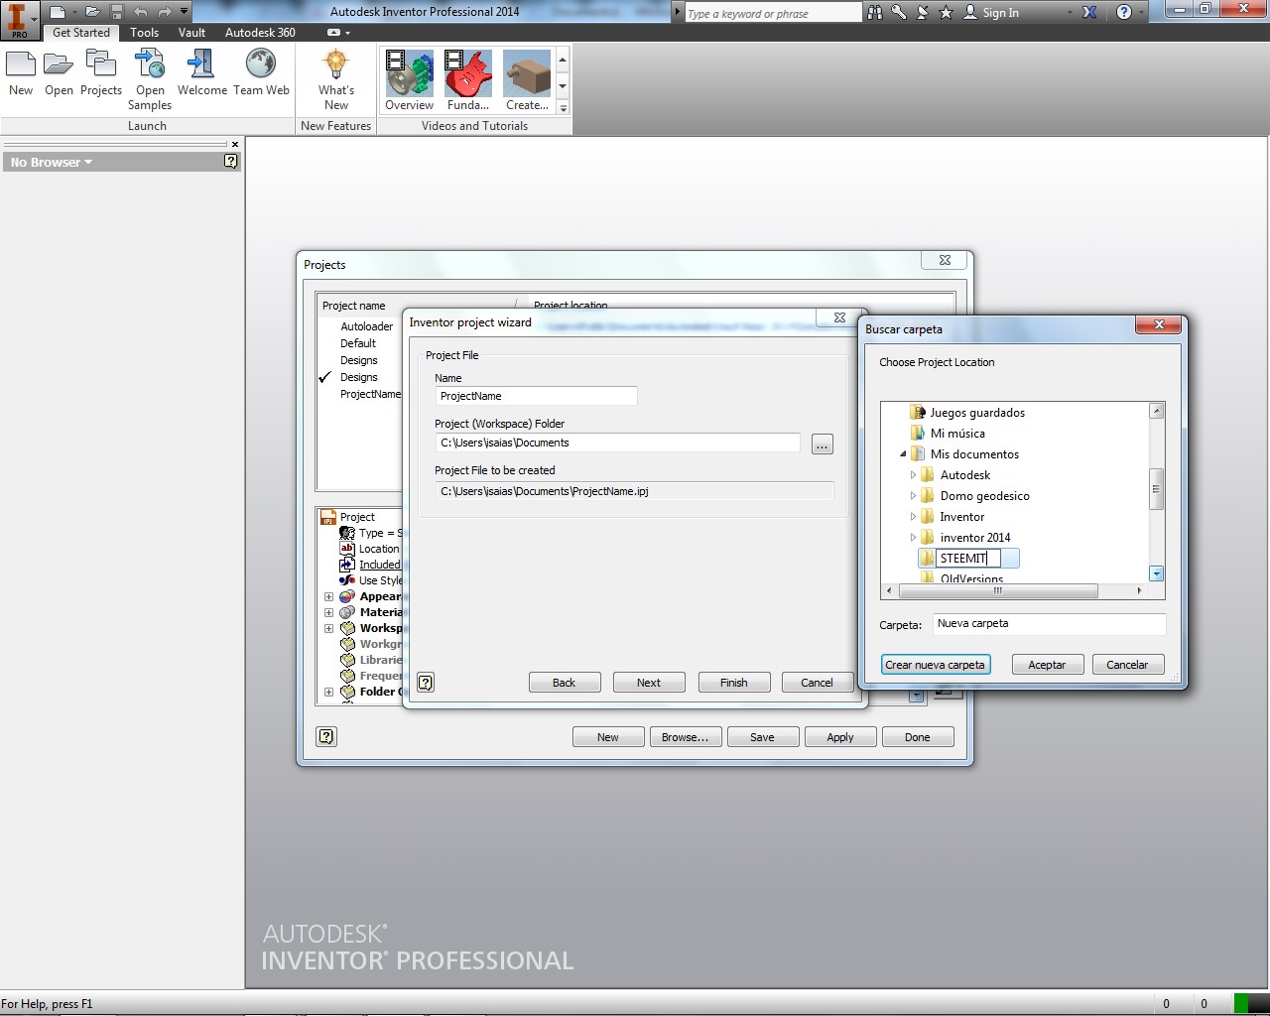Click the Welcome ribbon icon

coord(202,73)
